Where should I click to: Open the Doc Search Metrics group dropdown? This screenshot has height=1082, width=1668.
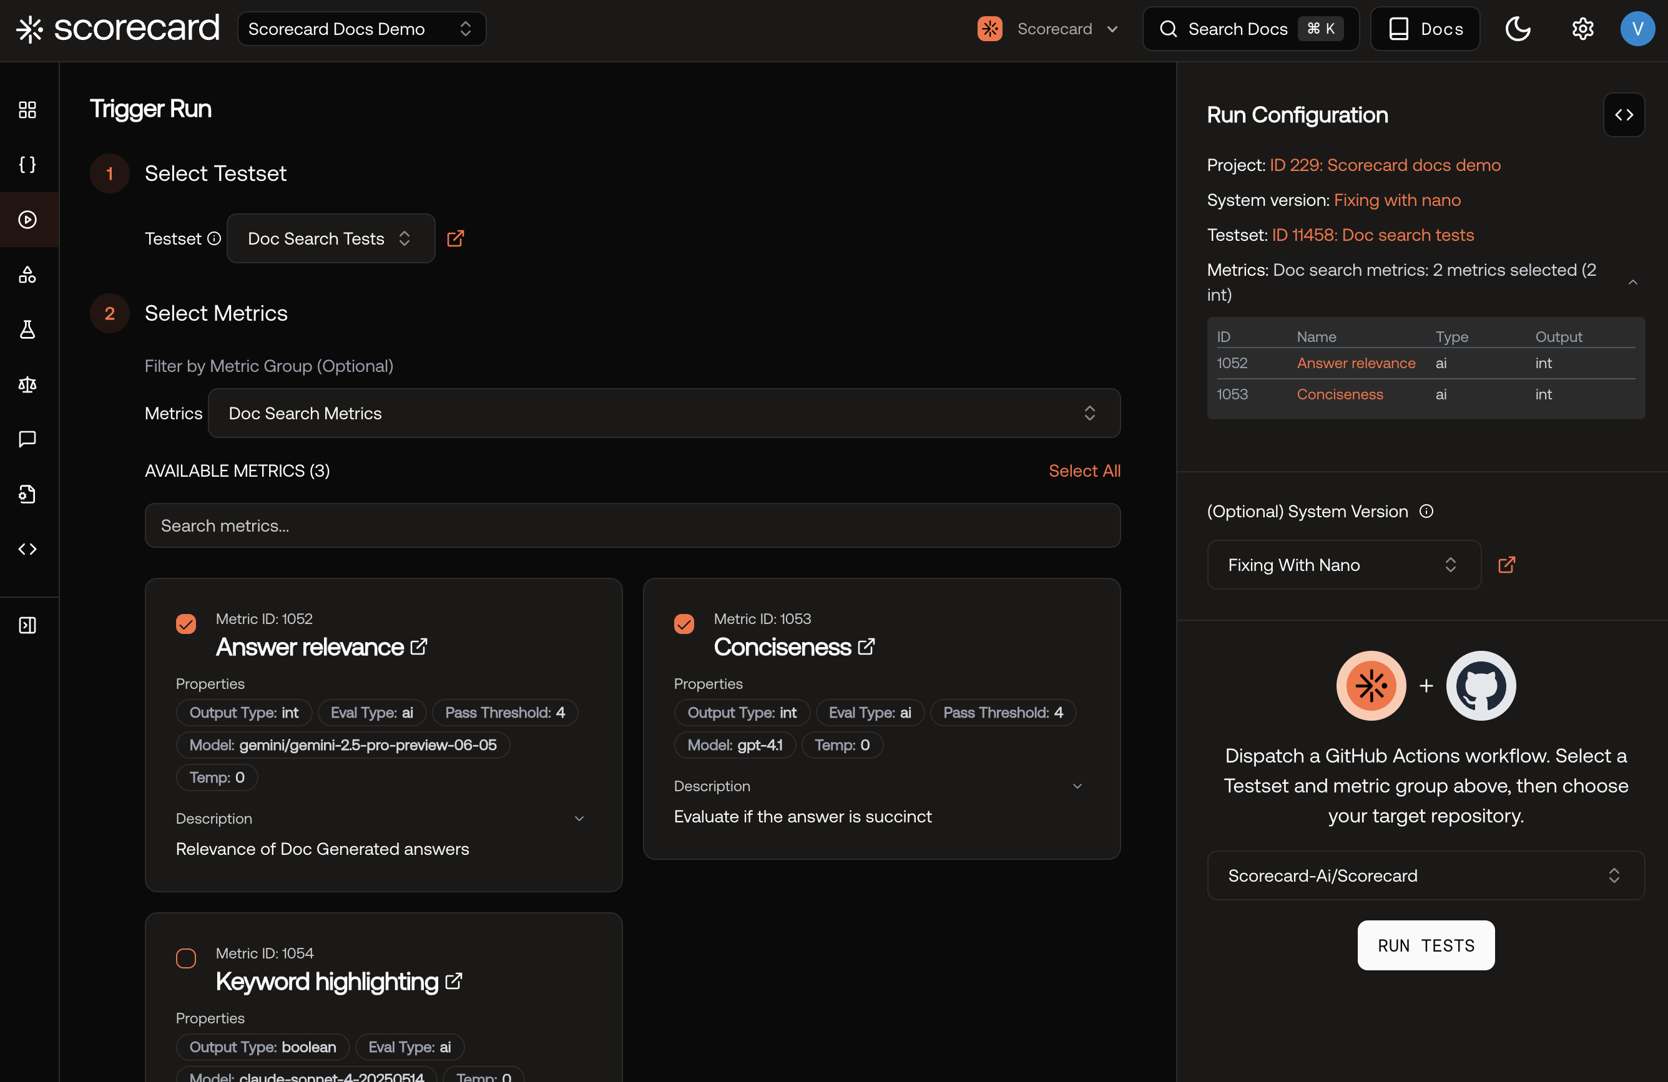point(664,413)
